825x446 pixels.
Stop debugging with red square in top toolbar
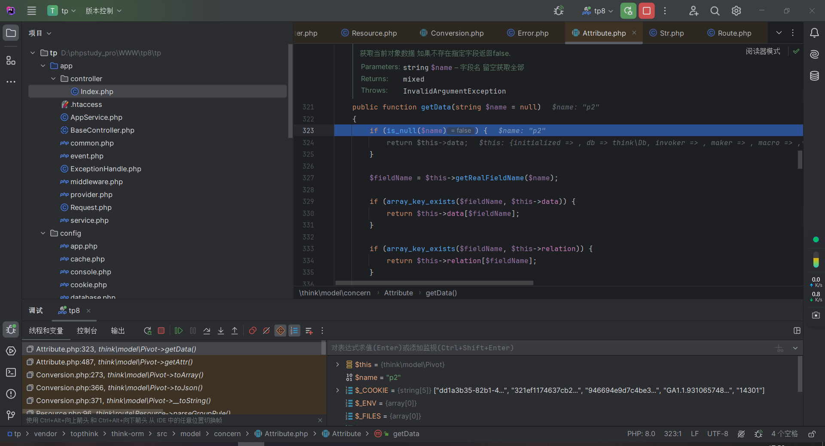pyautogui.click(x=647, y=11)
